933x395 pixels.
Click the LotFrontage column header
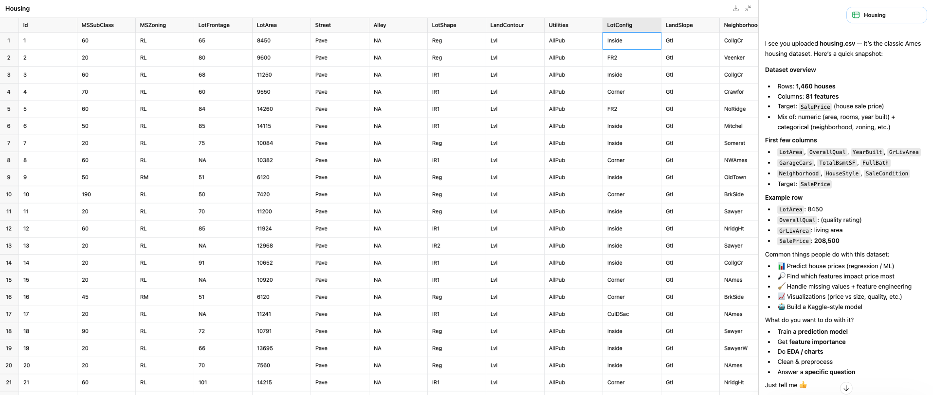[223, 25]
